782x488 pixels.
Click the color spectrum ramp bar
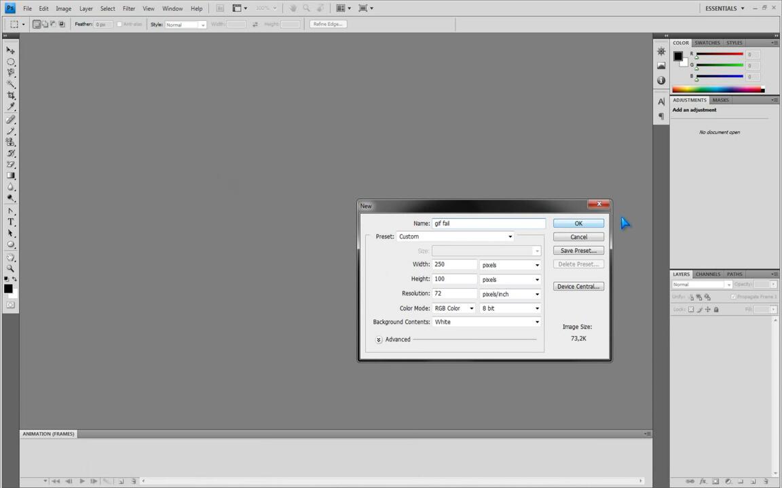(x=716, y=89)
